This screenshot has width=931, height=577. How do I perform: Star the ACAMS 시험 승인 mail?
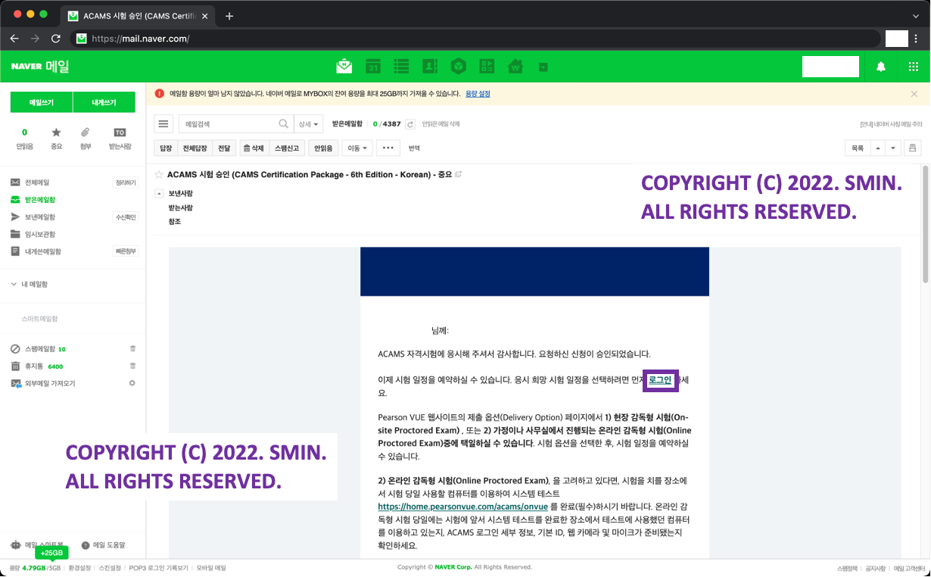pyautogui.click(x=159, y=174)
